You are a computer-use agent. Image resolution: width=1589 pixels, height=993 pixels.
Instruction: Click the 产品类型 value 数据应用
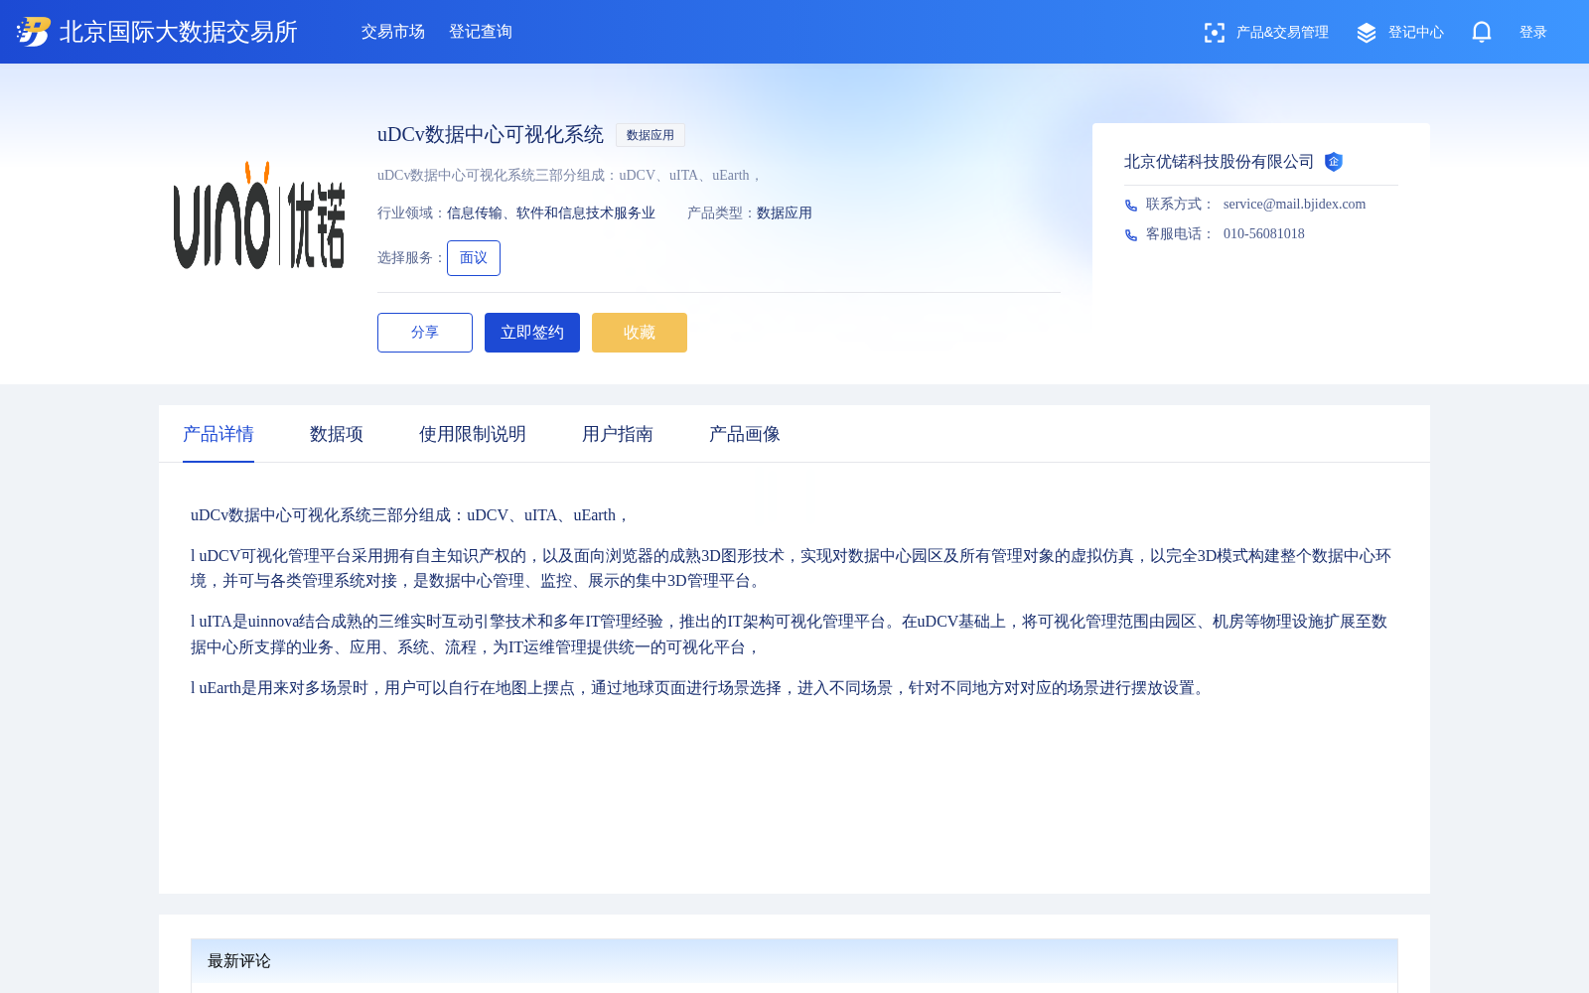pos(785,213)
